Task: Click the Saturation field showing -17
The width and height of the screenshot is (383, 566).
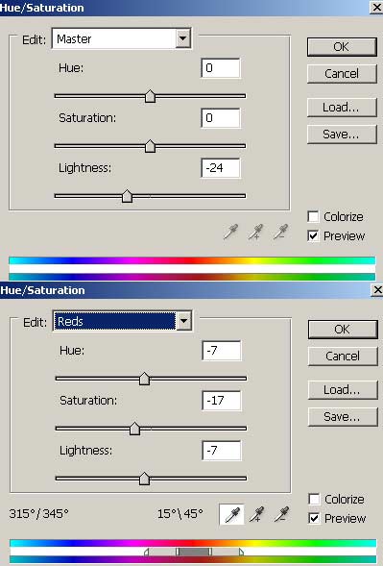Action: (x=222, y=401)
